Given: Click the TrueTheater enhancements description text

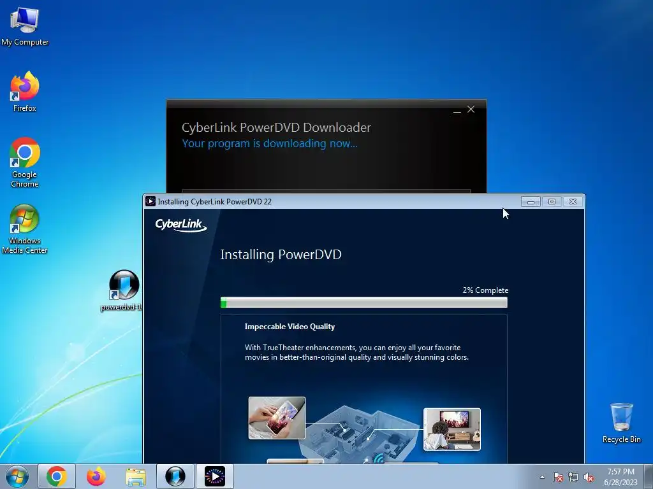Looking at the screenshot, I should tap(356, 352).
